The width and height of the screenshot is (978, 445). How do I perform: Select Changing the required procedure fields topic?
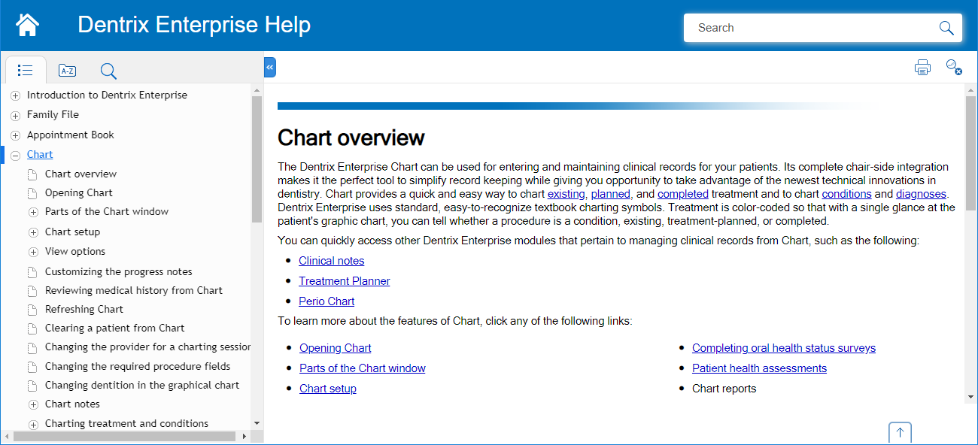137,366
